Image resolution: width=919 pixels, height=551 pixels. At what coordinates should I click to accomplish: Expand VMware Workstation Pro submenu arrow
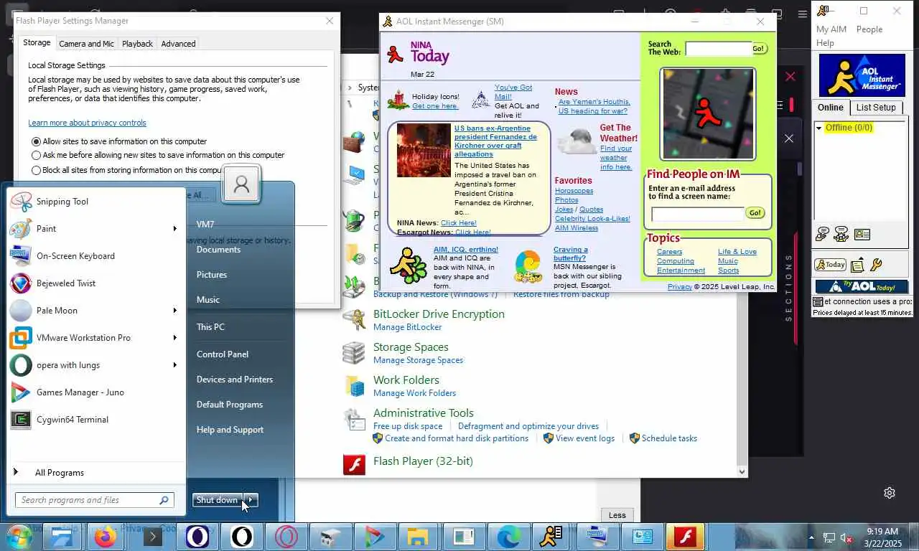[x=174, y=338]
